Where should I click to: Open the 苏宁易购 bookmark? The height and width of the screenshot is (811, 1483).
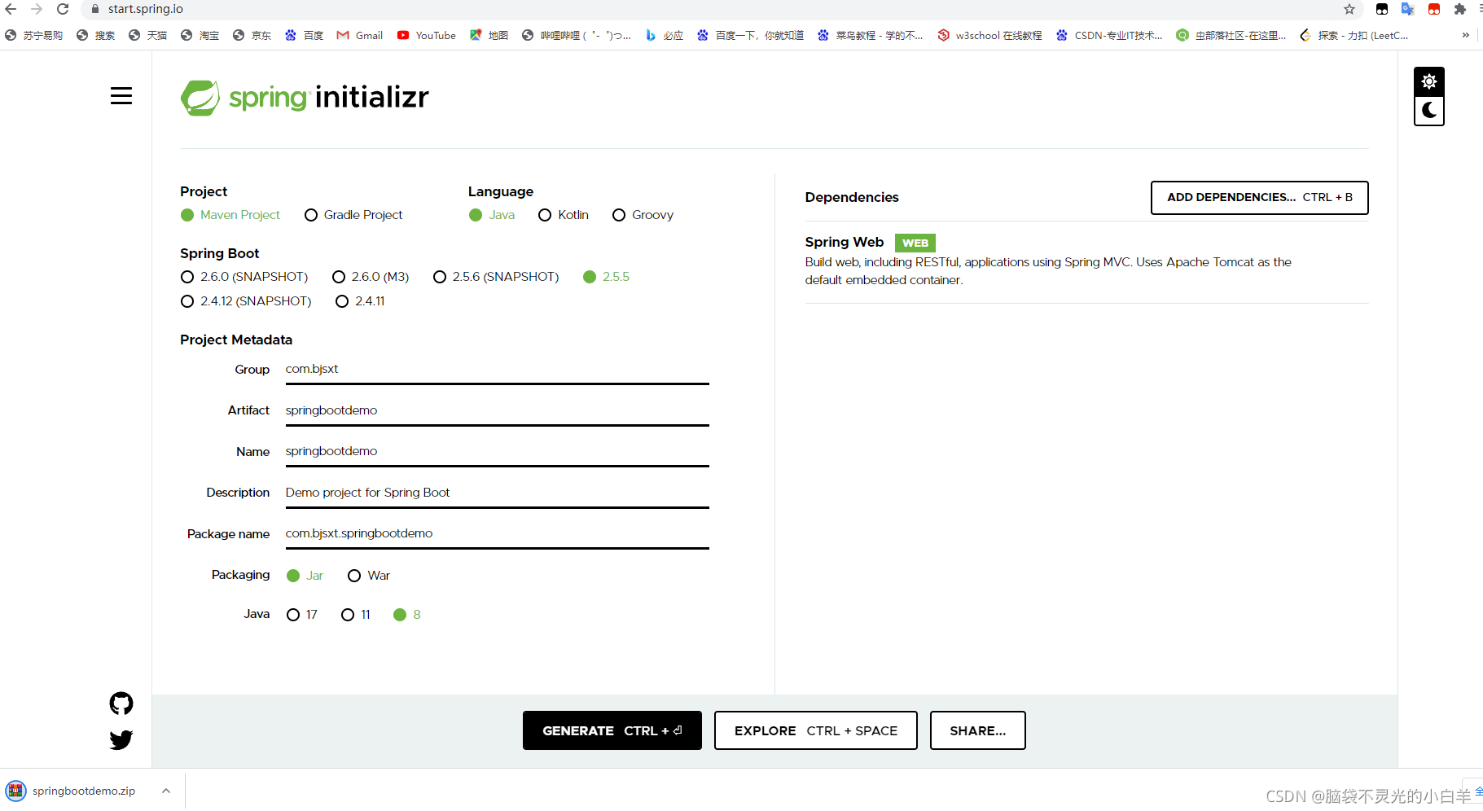(x=33, y=35)
